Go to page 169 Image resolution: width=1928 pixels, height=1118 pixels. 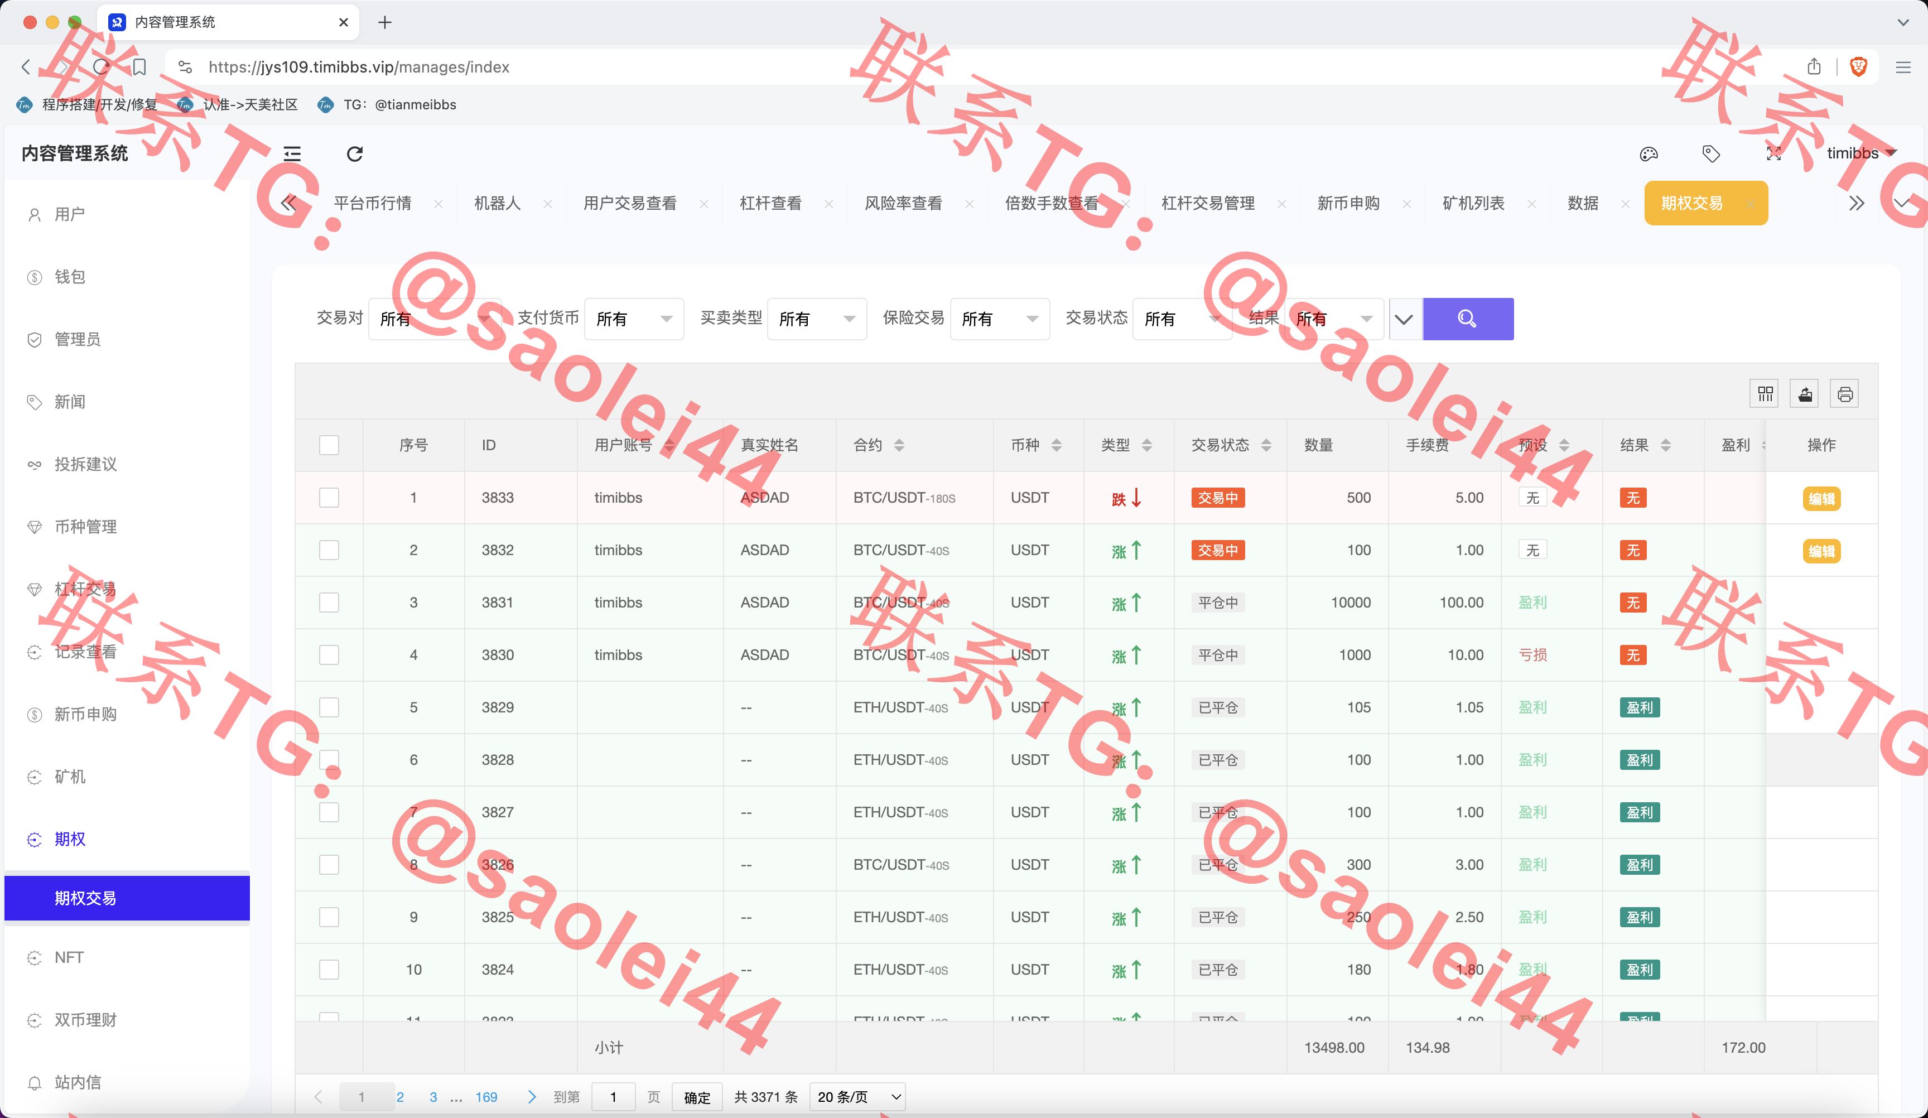(486, 1097)
